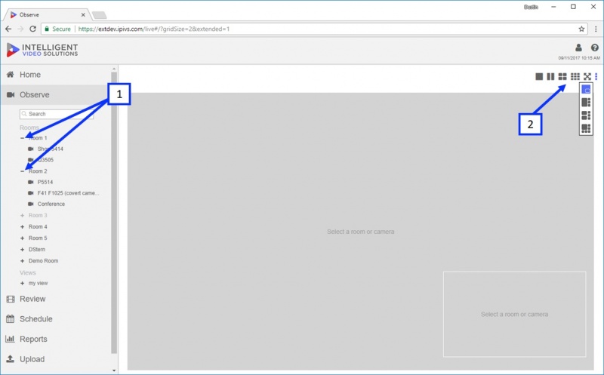Expand the DStern room
The image size is (604, 375).
click(x=22, y=250)
